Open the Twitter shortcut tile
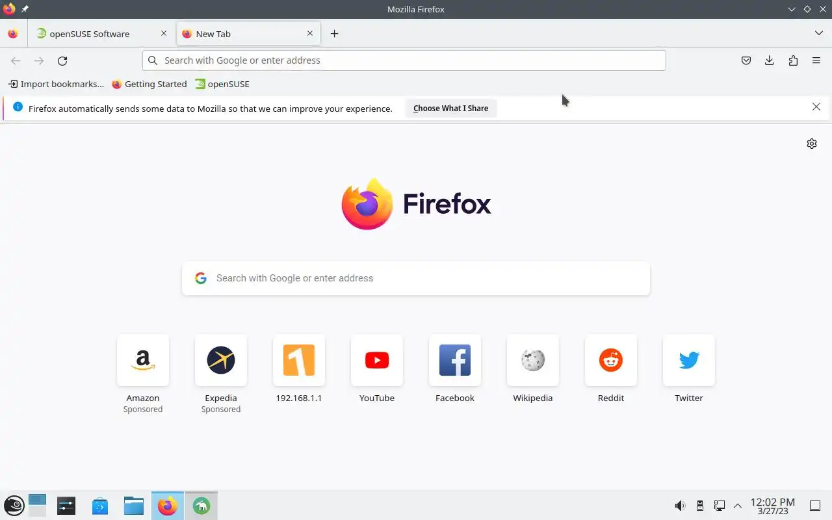The height and width of the screenshot is (520, 832). [x=689, y=360]
